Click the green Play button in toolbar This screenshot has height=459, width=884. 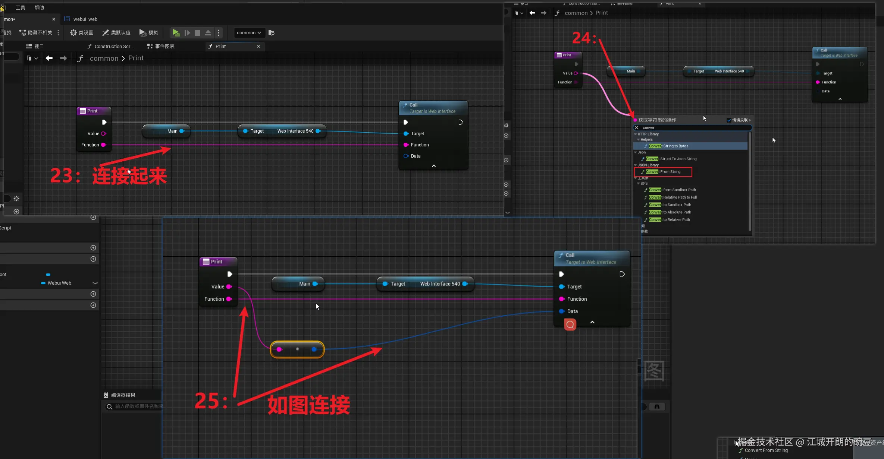[x=176, y=33]
